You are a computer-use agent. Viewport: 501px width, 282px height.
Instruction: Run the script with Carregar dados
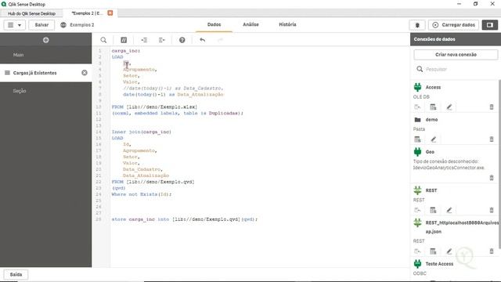pyautogui.click(x=453, y=25)
